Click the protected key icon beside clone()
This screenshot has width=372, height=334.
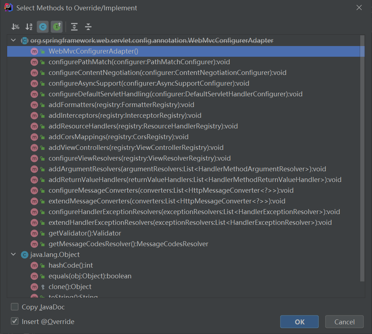coord(43,287)
